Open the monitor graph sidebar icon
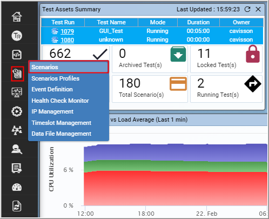 pos(17,92)
